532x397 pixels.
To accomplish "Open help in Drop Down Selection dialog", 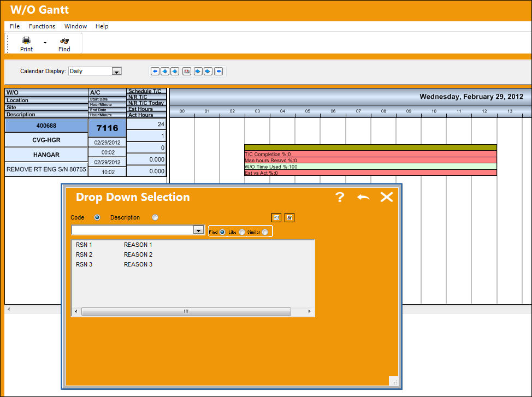I will coord(340,197).
